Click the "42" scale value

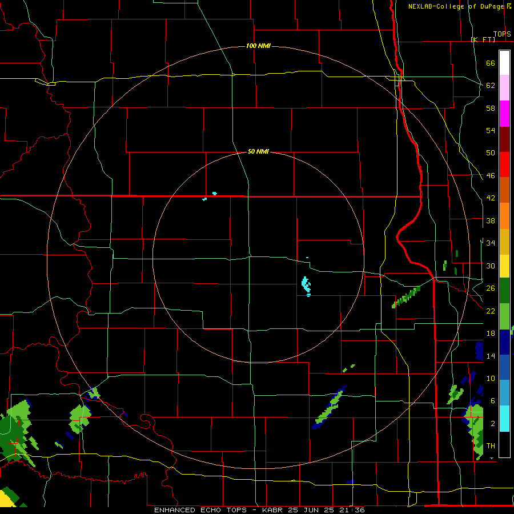click(491, 198)
